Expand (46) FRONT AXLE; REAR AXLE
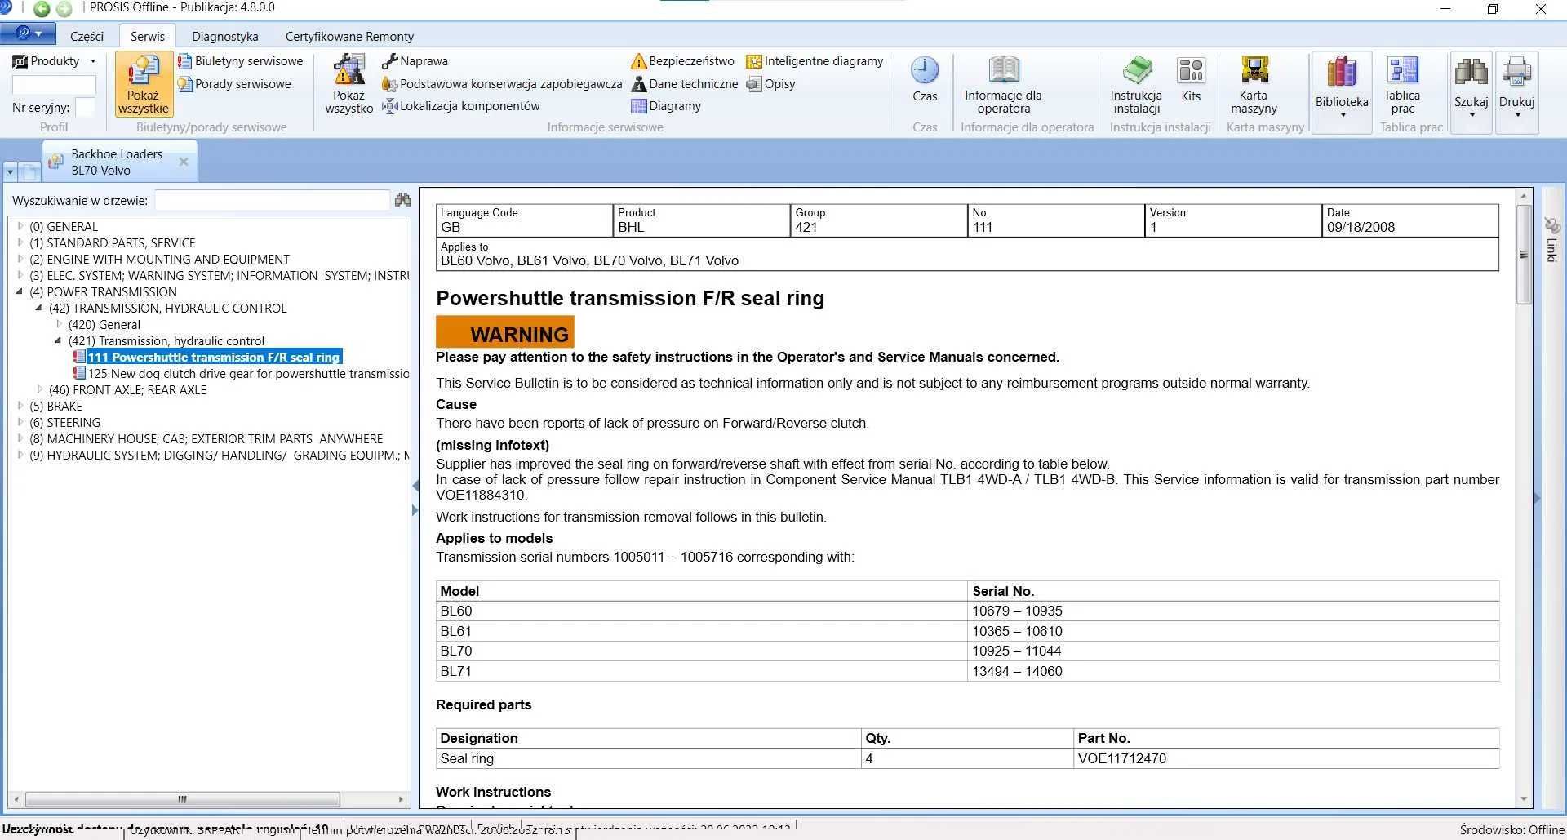The height and width of the screenshot is (840, 1567). tap(39, 389)
